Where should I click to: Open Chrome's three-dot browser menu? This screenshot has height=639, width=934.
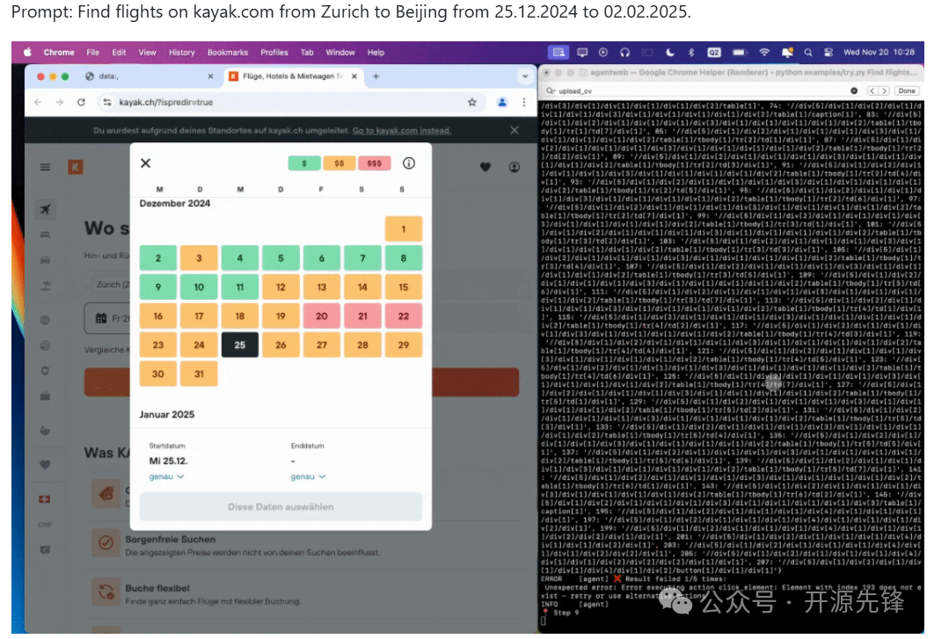(525, 103)
